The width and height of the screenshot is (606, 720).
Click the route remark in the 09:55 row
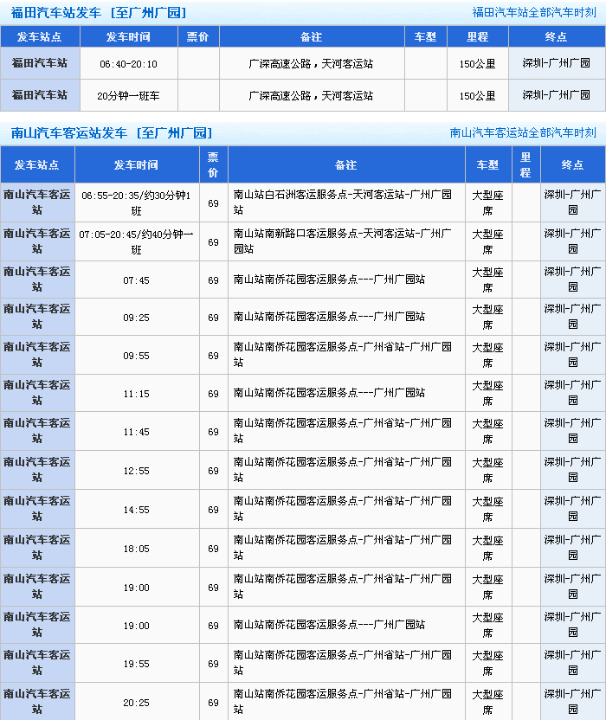(x=343, y=355)
